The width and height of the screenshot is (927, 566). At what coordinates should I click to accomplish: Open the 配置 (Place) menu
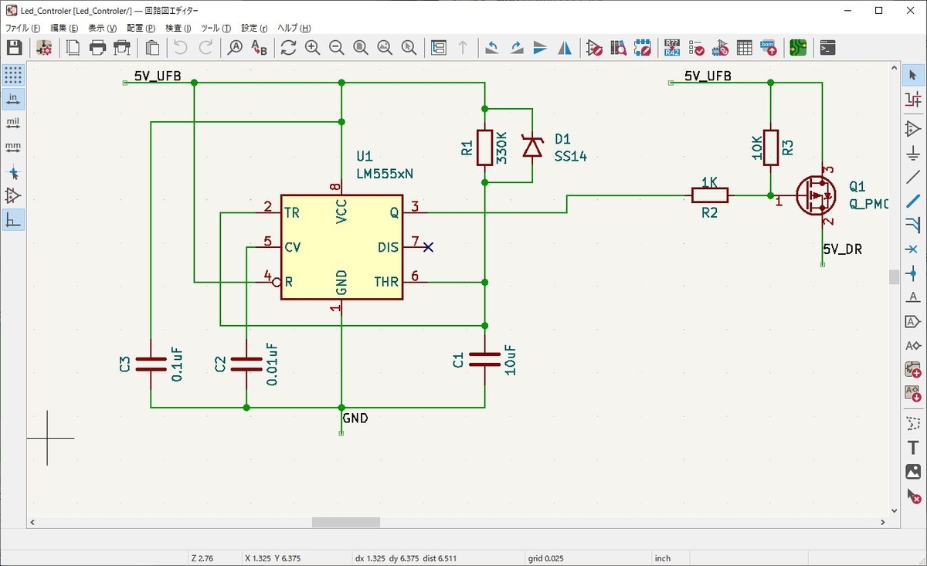(141, 28)
